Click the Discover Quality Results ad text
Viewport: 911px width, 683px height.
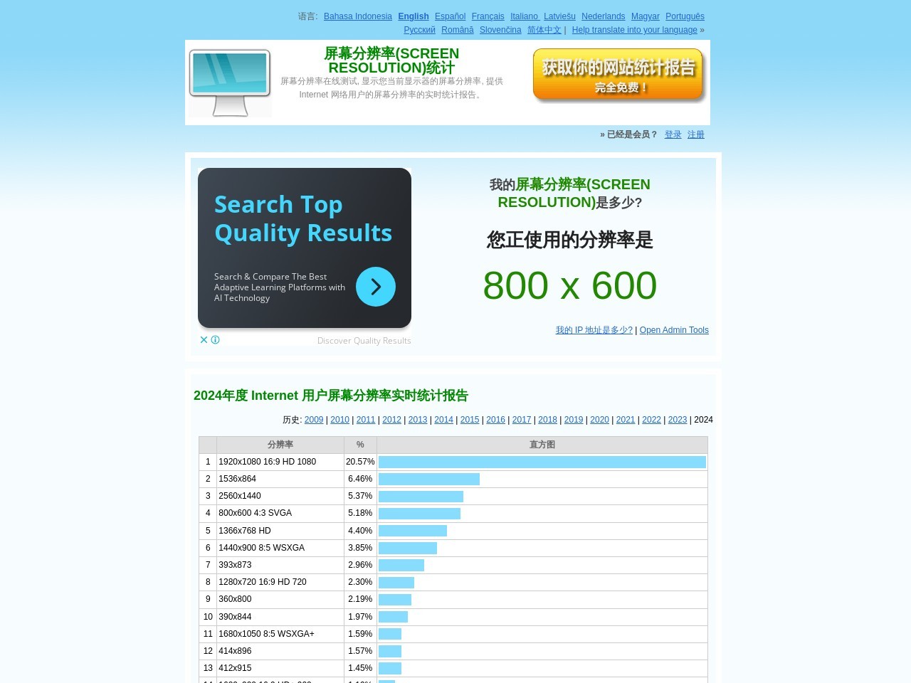[x=364, y=340]
